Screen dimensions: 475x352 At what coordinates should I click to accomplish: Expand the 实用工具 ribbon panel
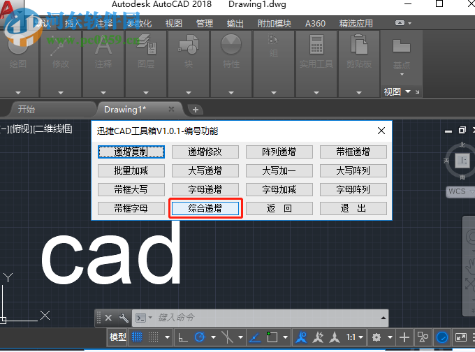[x=316, y=93]
